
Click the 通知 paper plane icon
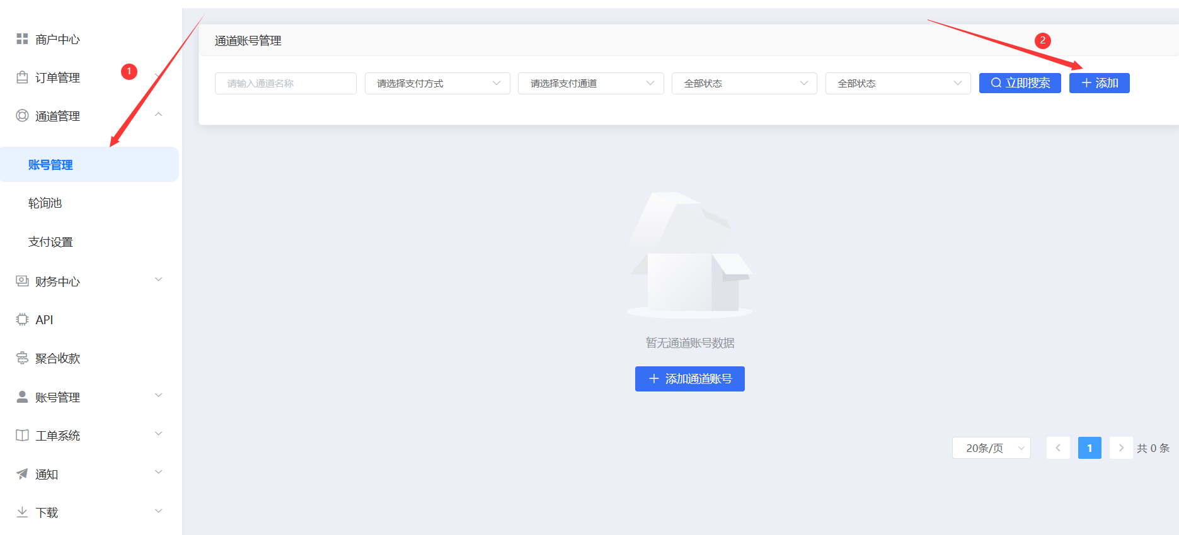(22, 474)
